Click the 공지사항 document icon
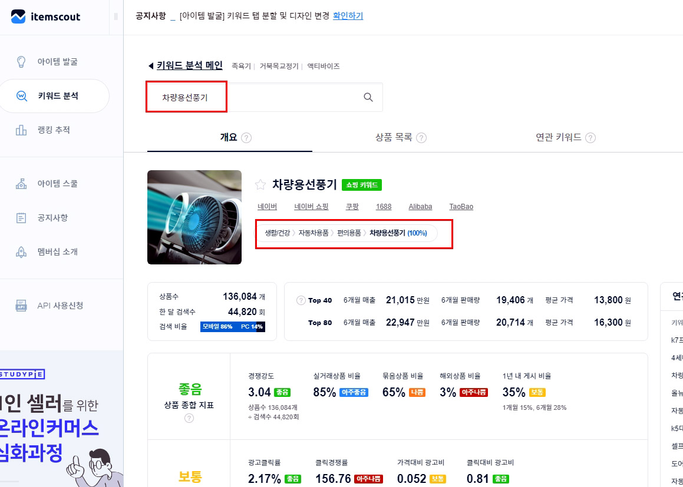The width and height of the screenshot is (683, 487). (21, 218)
